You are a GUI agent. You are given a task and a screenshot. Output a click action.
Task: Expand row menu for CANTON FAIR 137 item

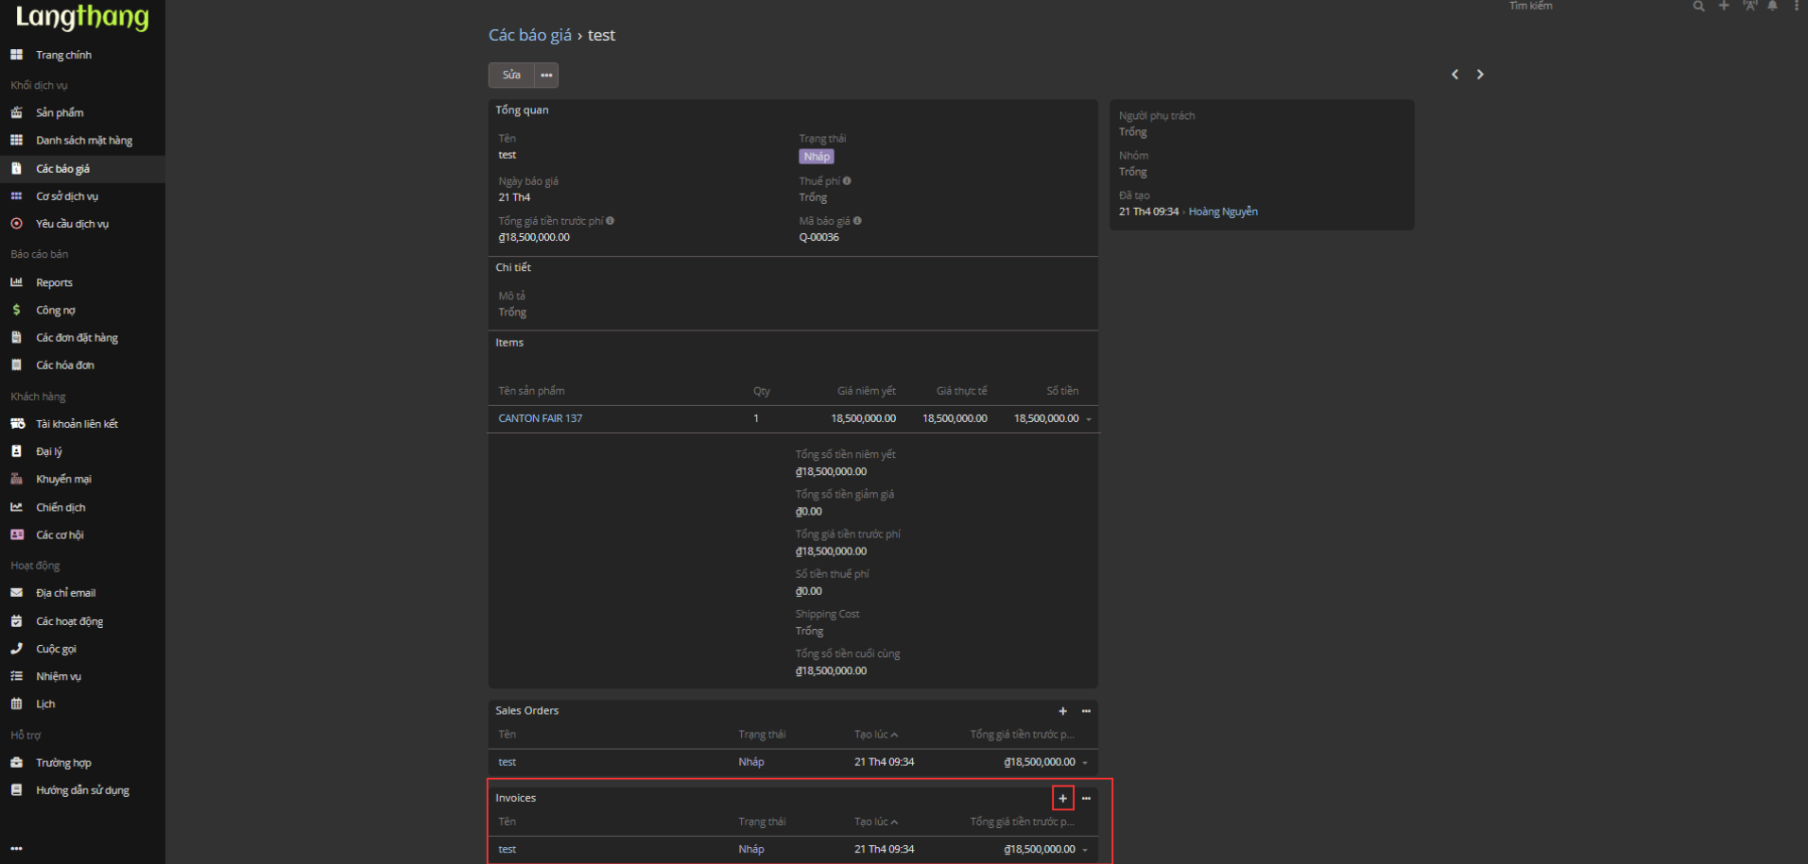(x=1089, y=419)
